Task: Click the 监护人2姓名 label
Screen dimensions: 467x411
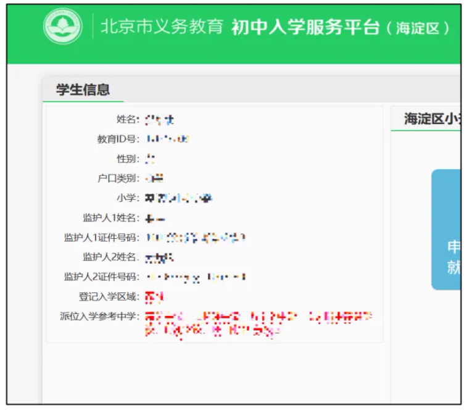Action: point(110,257)
